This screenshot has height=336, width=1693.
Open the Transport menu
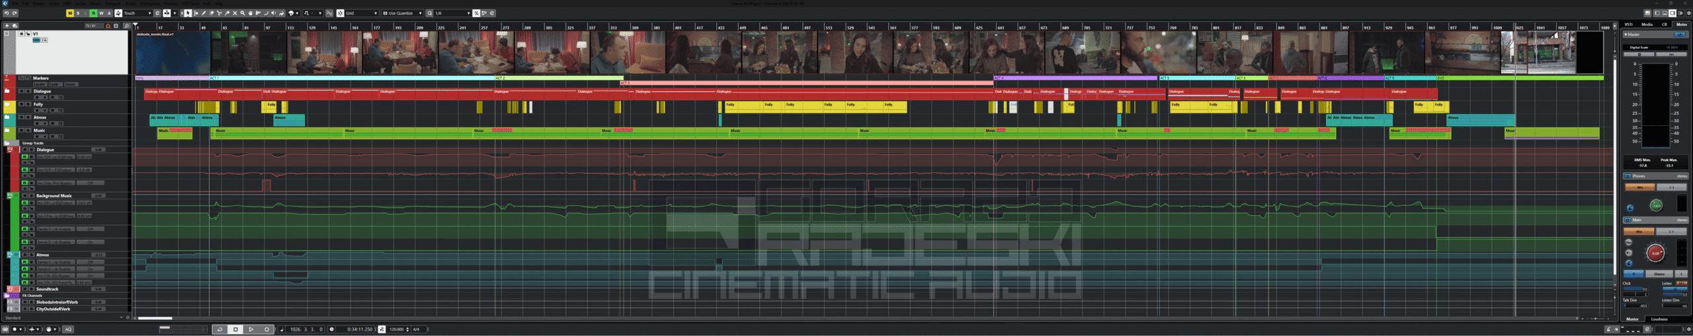(x=113, y=3)
